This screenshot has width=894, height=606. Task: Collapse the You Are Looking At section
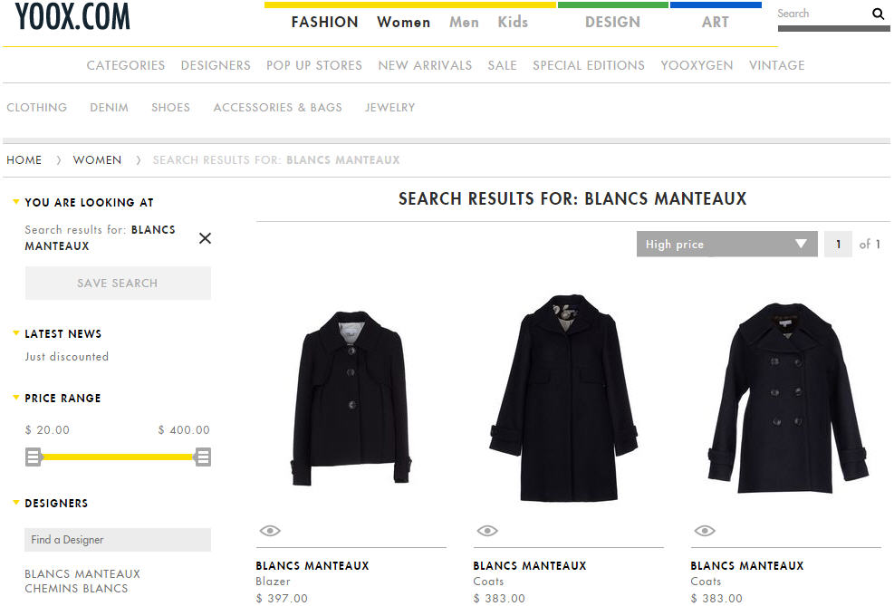pos(16,201)
